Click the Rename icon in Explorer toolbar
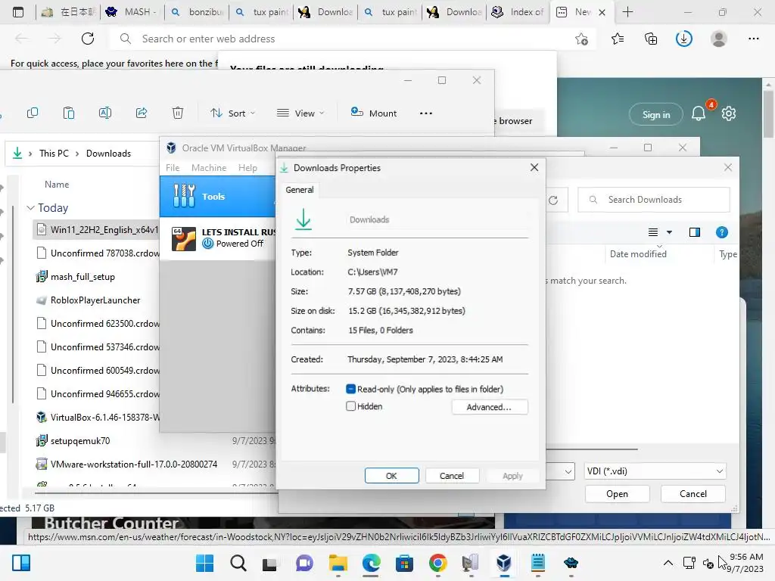 [105, 113]
